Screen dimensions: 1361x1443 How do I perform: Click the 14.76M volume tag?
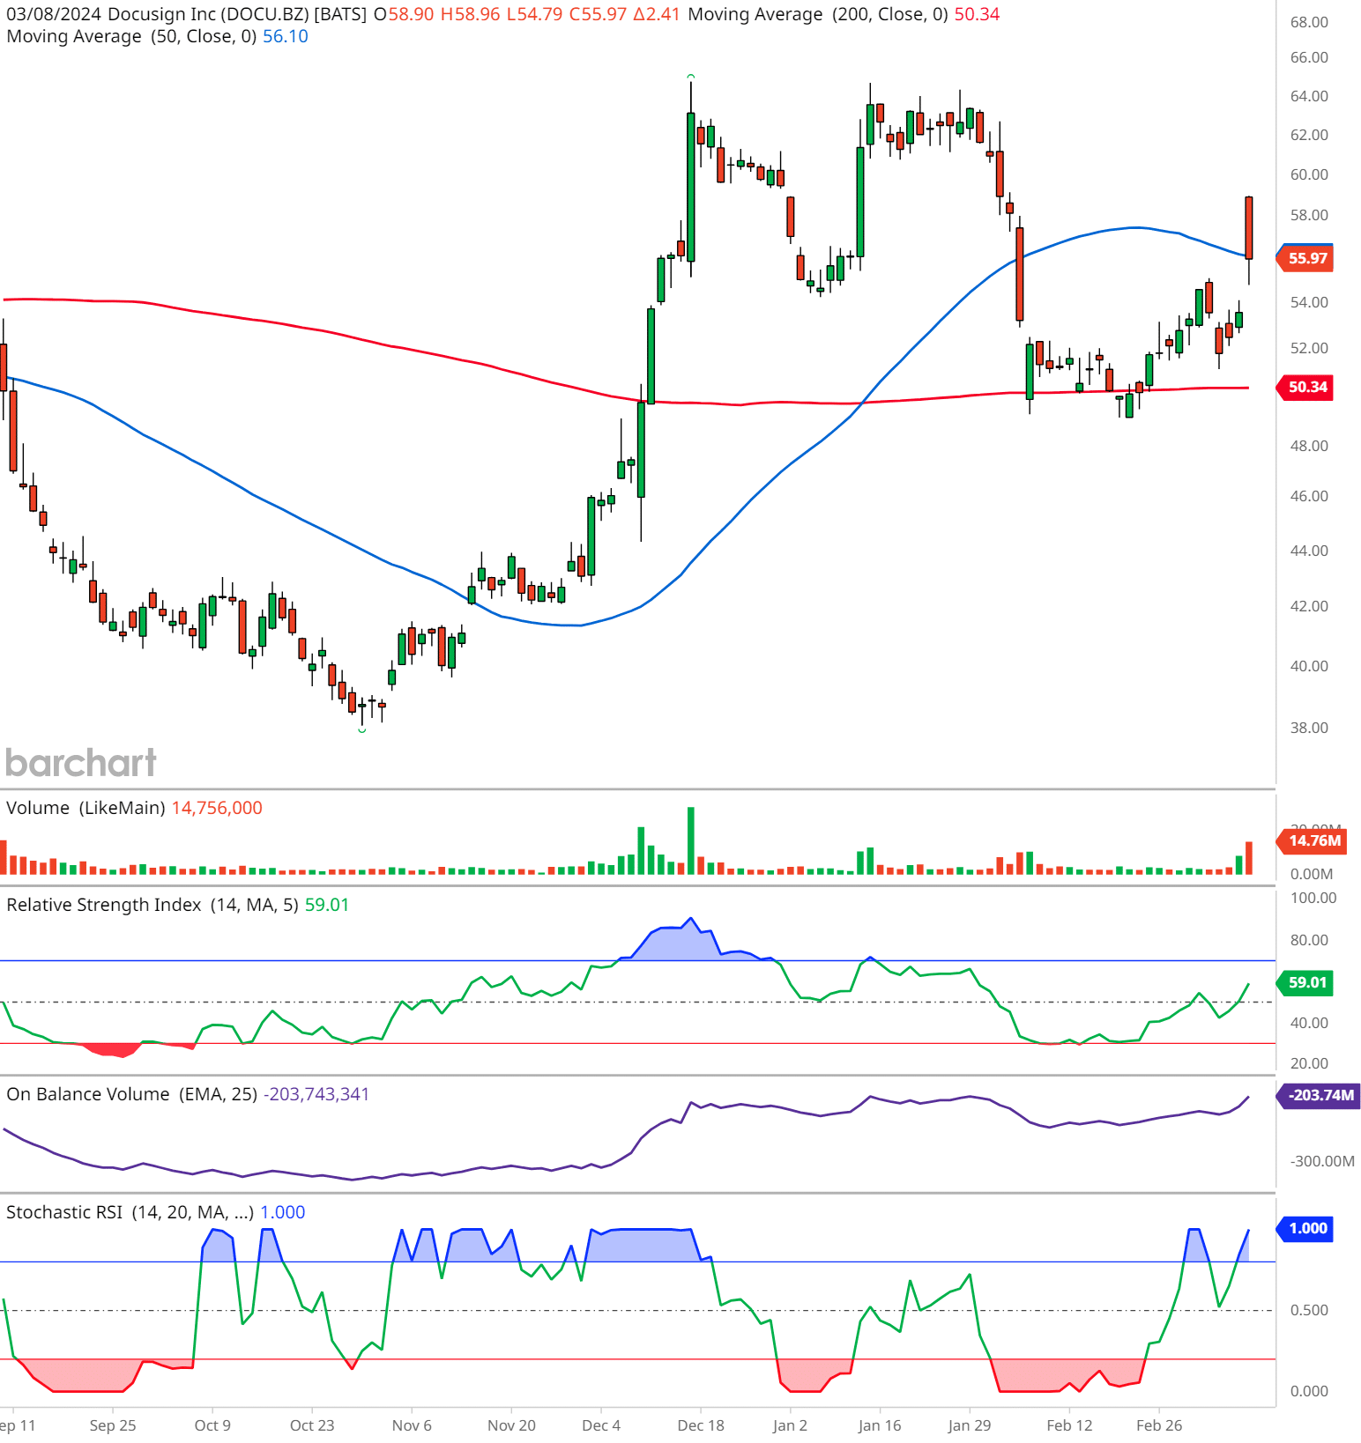[x=1312, y=840]
